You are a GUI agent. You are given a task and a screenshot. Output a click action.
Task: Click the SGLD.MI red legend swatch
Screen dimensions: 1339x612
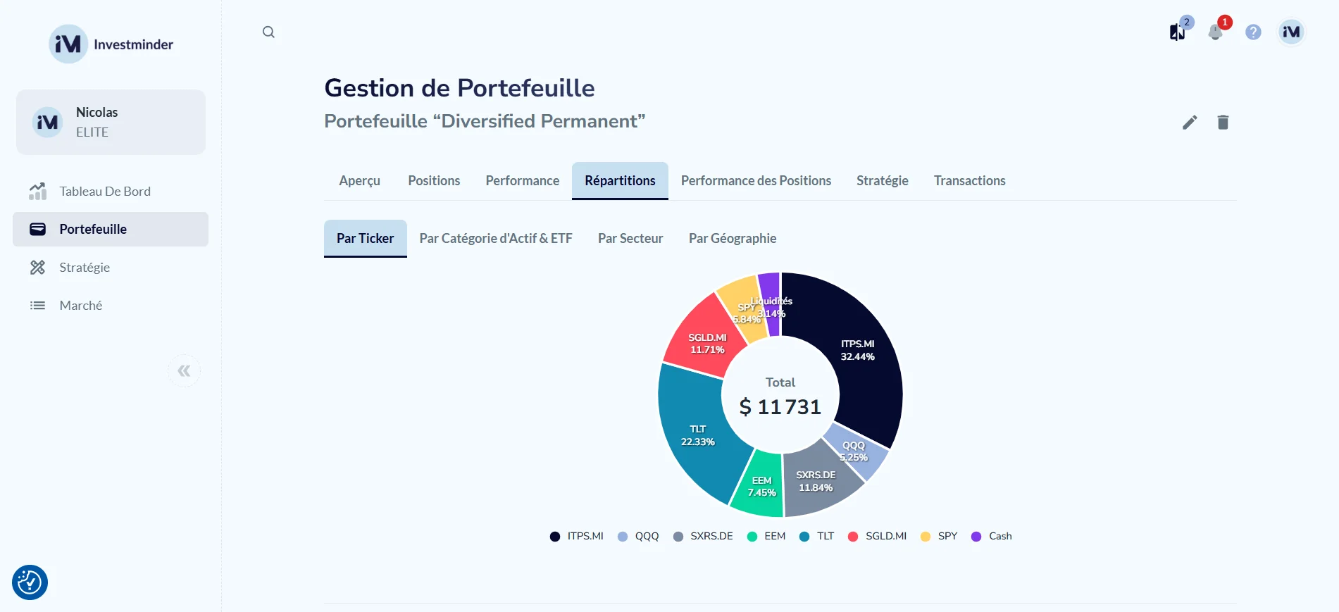pos(853,537)
